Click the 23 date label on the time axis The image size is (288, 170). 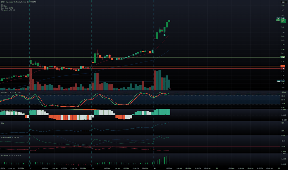click(x=279, y=168)
